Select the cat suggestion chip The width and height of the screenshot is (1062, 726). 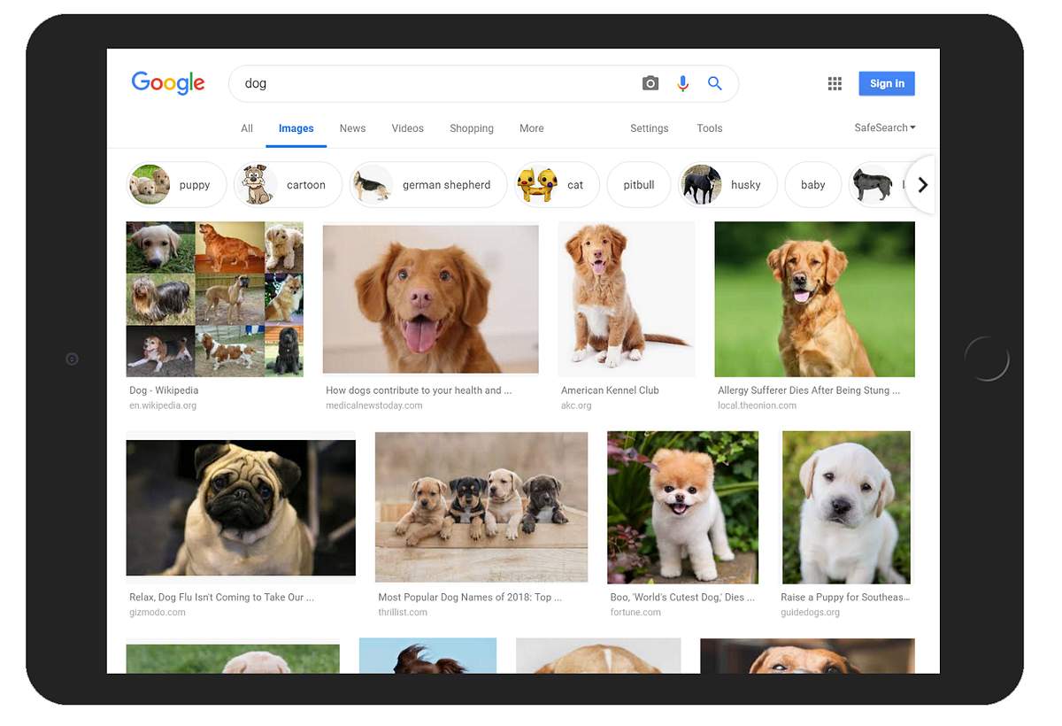coord(558,184)
